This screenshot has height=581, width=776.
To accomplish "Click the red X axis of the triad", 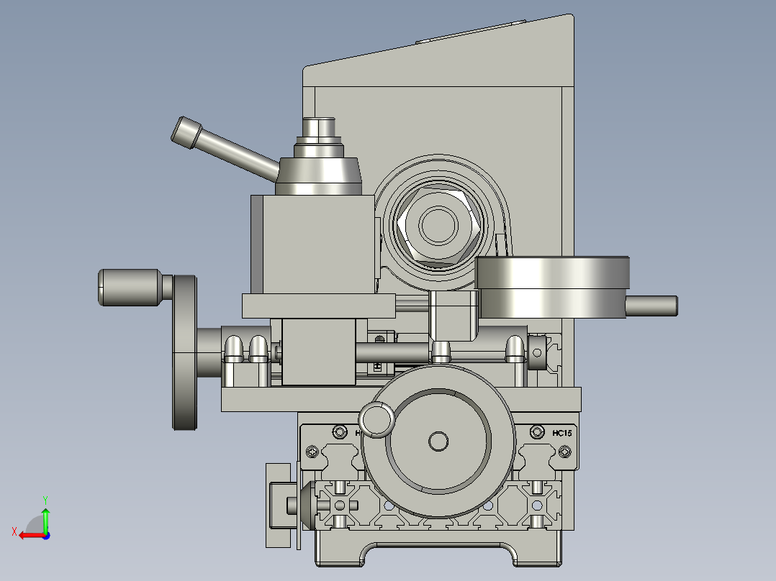I will pyautogui.click(x=32, y=536).
